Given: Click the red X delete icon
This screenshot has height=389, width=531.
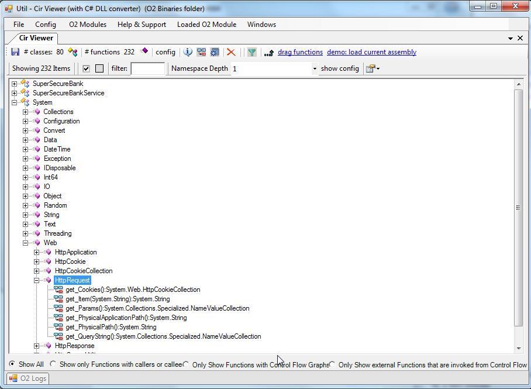Looking at the screenshot, I should point(231,52).
